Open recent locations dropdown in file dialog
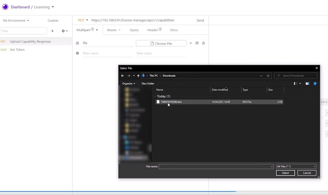The height and width of the screenshot is (195, 328). click(x=134, y=76)
